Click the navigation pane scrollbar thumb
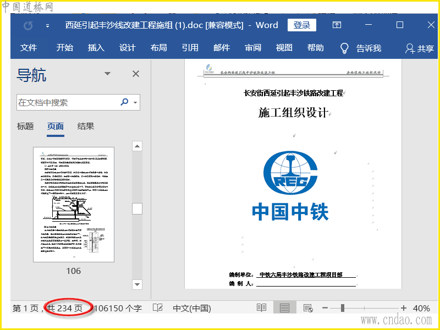 137,208
